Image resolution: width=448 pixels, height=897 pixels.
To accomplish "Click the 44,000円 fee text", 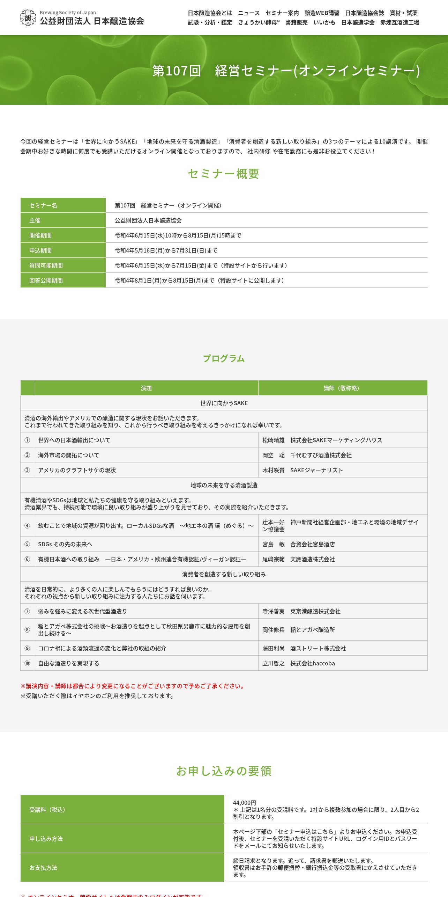I will (245, 803).
